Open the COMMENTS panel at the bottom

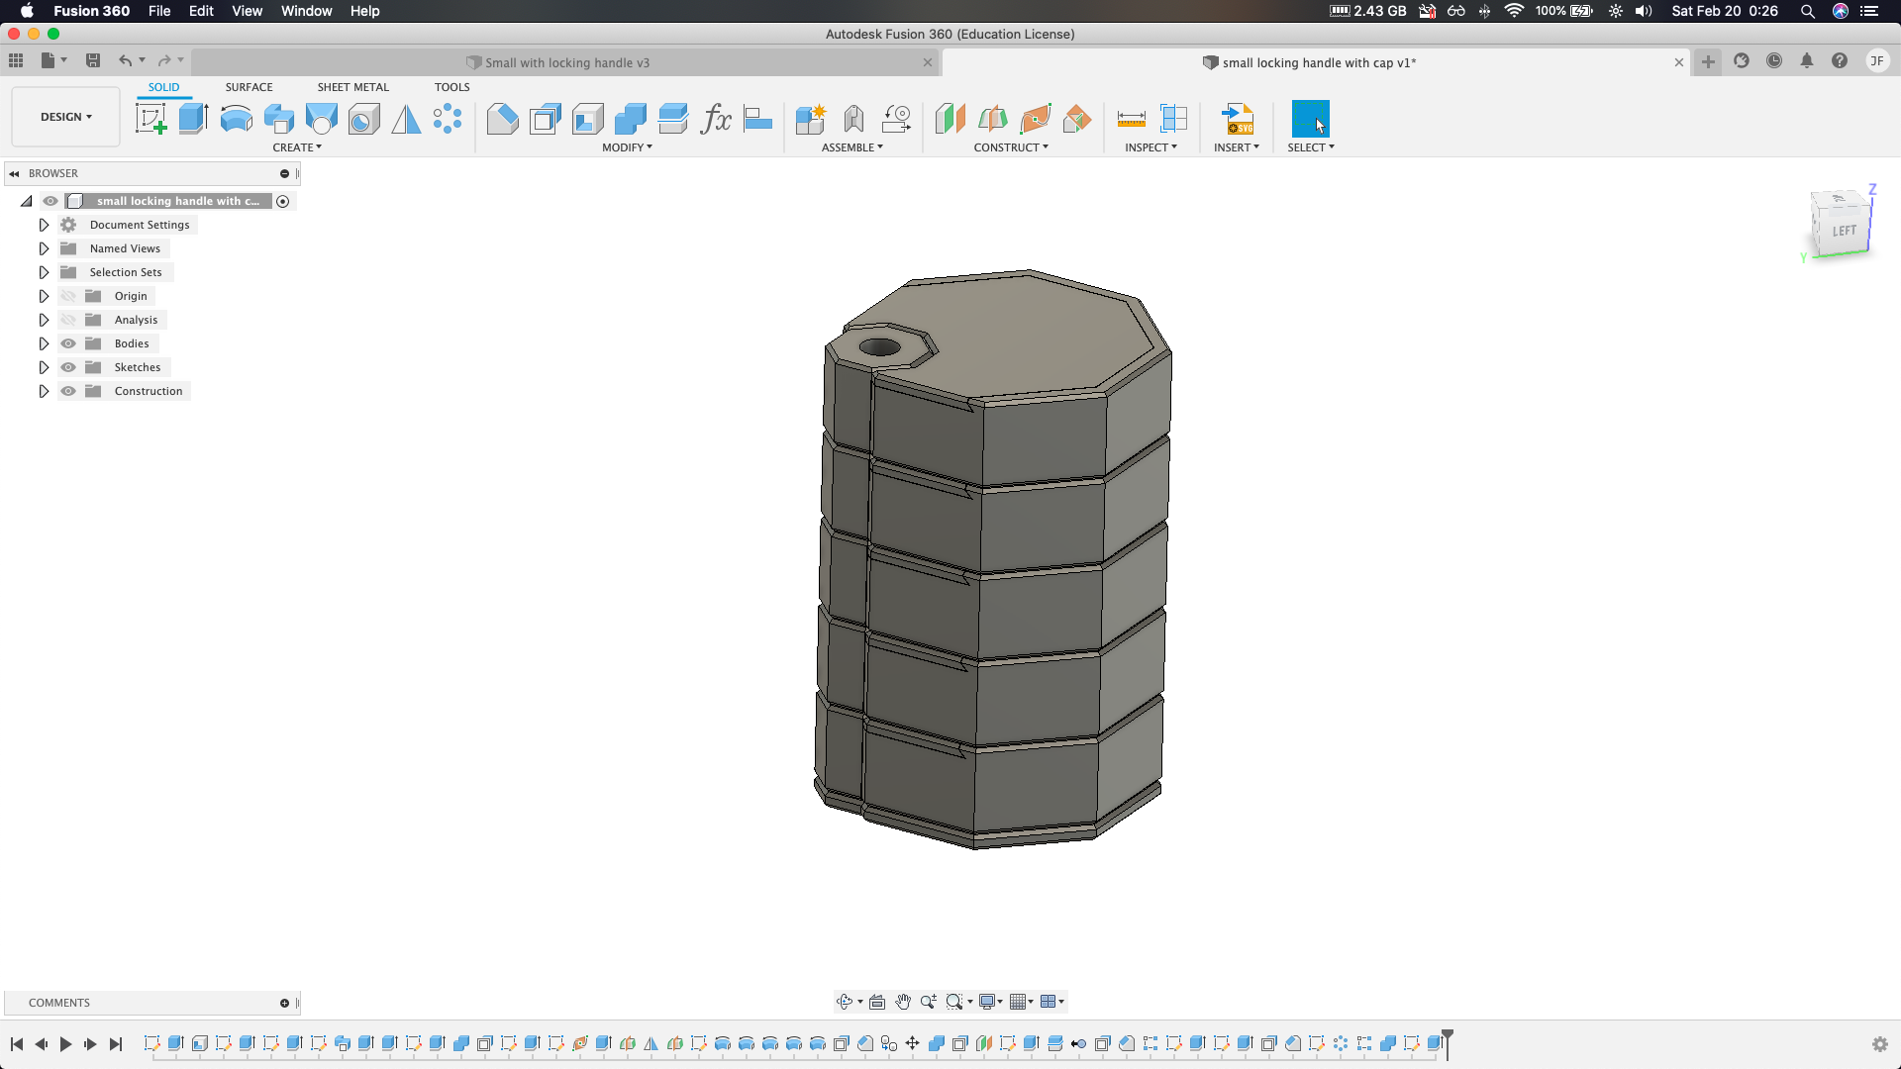click(59, 1003)
